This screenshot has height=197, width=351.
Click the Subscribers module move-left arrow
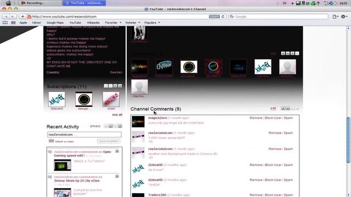coord(283,54)
